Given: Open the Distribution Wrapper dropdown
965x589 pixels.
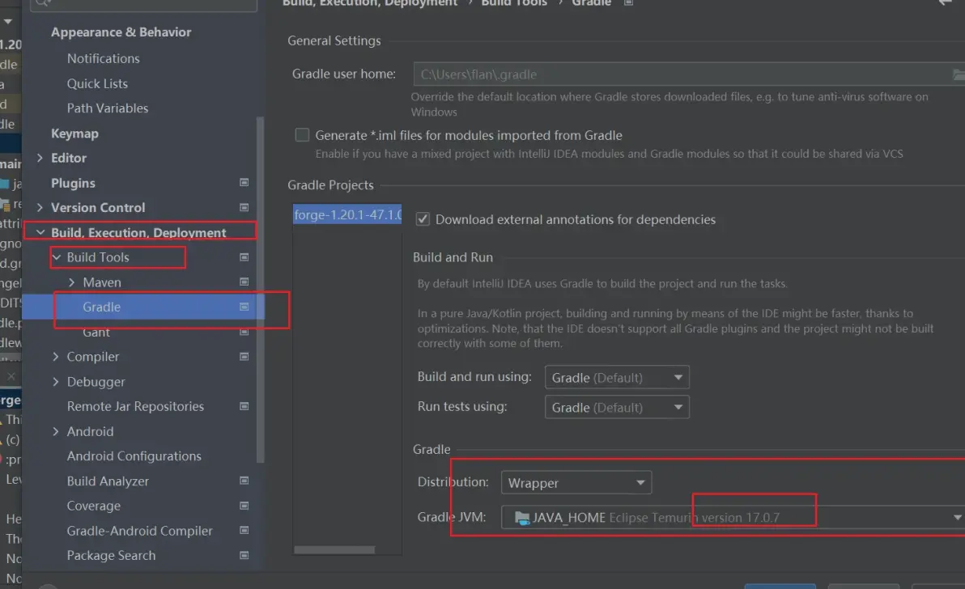Looking at the screenshot, I should (x=576, y=483).
